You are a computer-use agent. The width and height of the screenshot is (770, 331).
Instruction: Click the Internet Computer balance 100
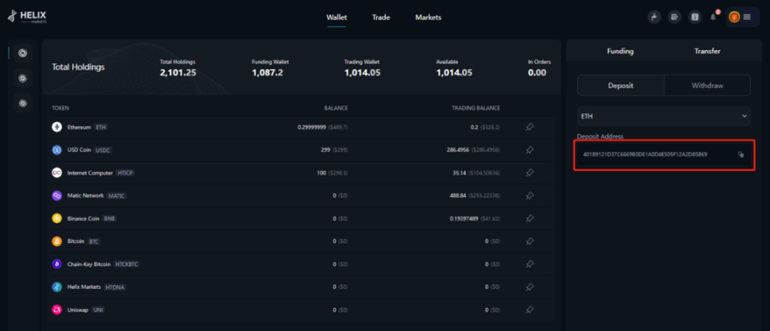pos(322,173)
